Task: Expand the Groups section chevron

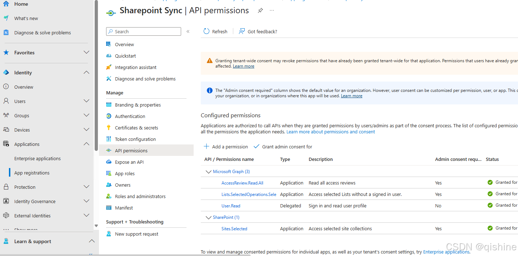Action: (x=86, y=115)
